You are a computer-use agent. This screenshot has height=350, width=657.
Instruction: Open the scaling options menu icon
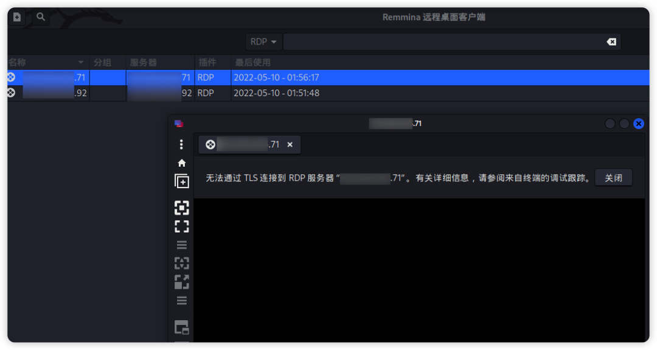coord(181,301)
